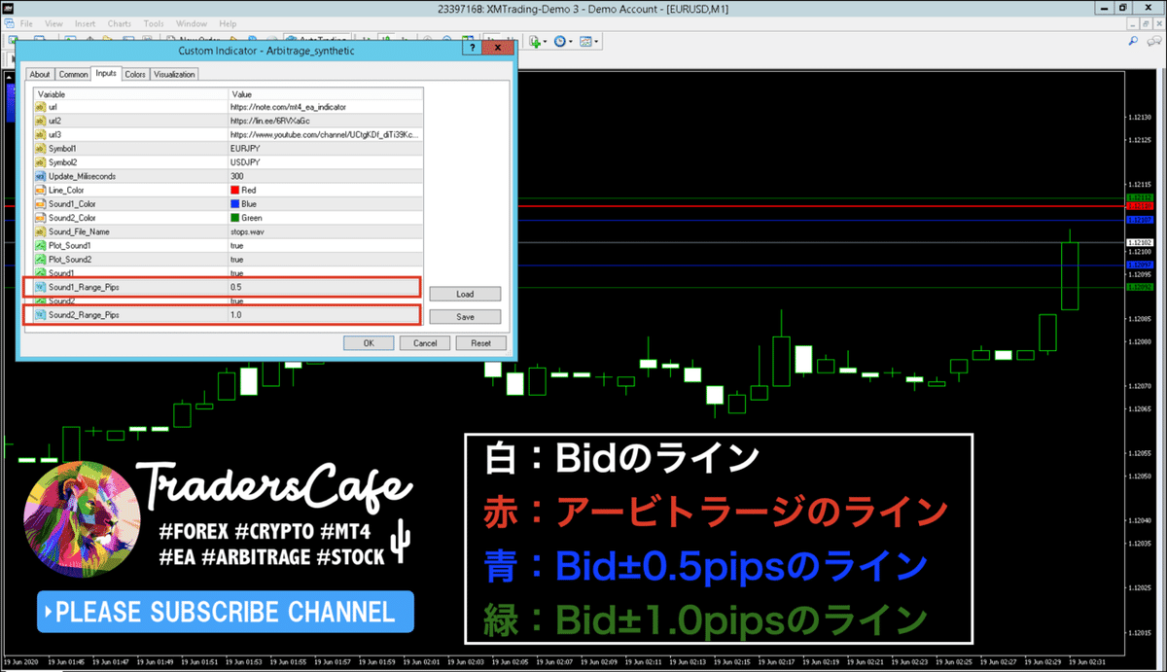
Task: Switch to the Common tab
Action: [x=73, y=74]
